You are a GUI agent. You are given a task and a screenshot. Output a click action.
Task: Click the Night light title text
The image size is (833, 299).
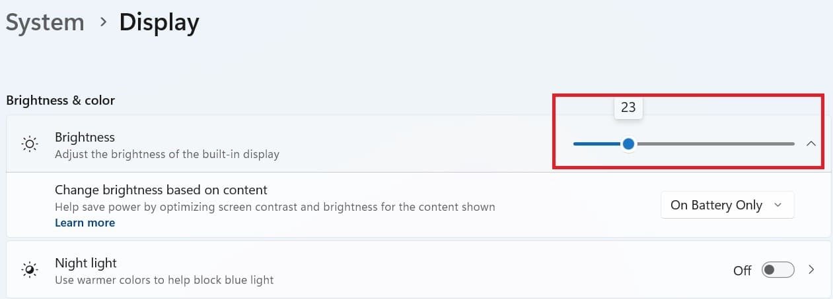(x=86, y=263)
